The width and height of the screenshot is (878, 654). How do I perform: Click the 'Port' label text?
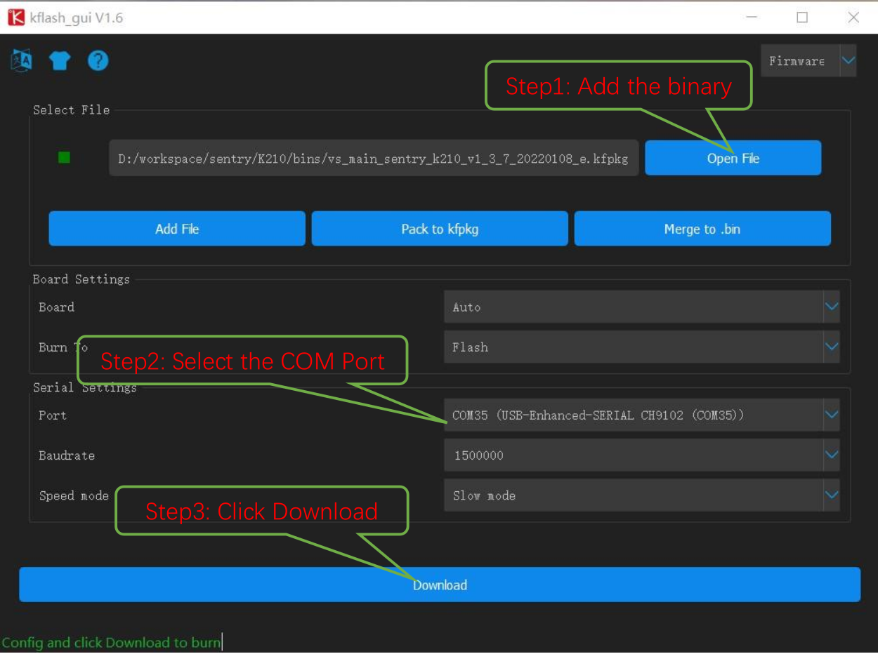[x=53, y=415]
